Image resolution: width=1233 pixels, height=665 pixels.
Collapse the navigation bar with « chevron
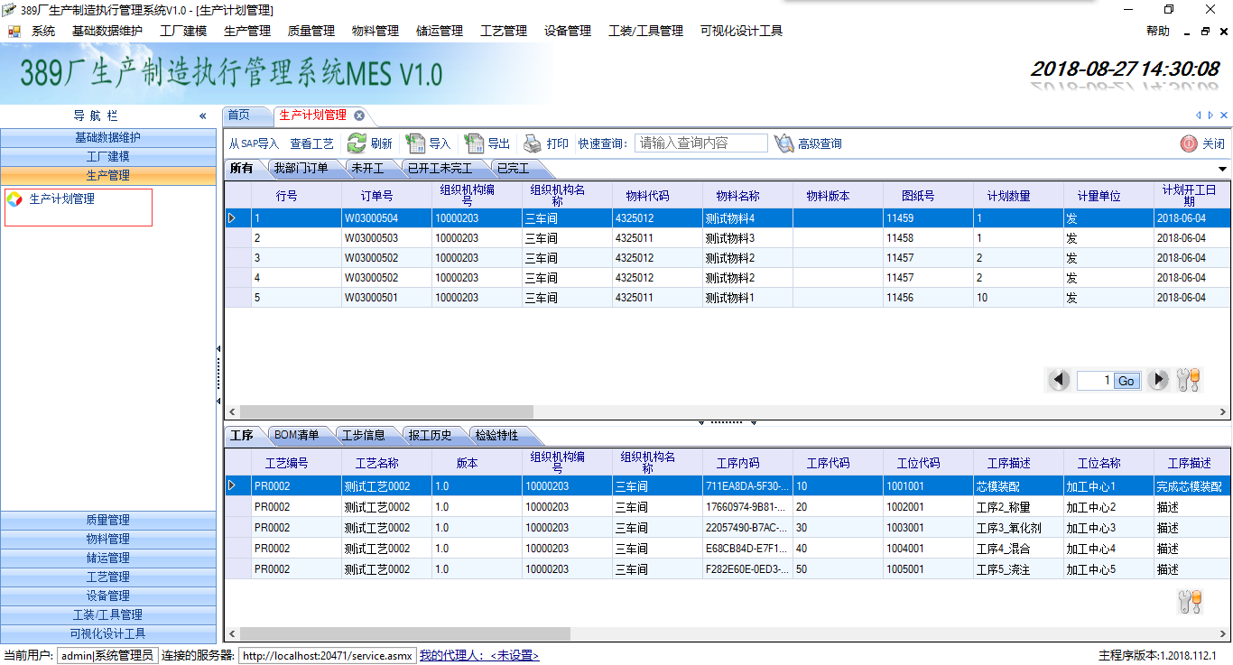click(203, 115)
